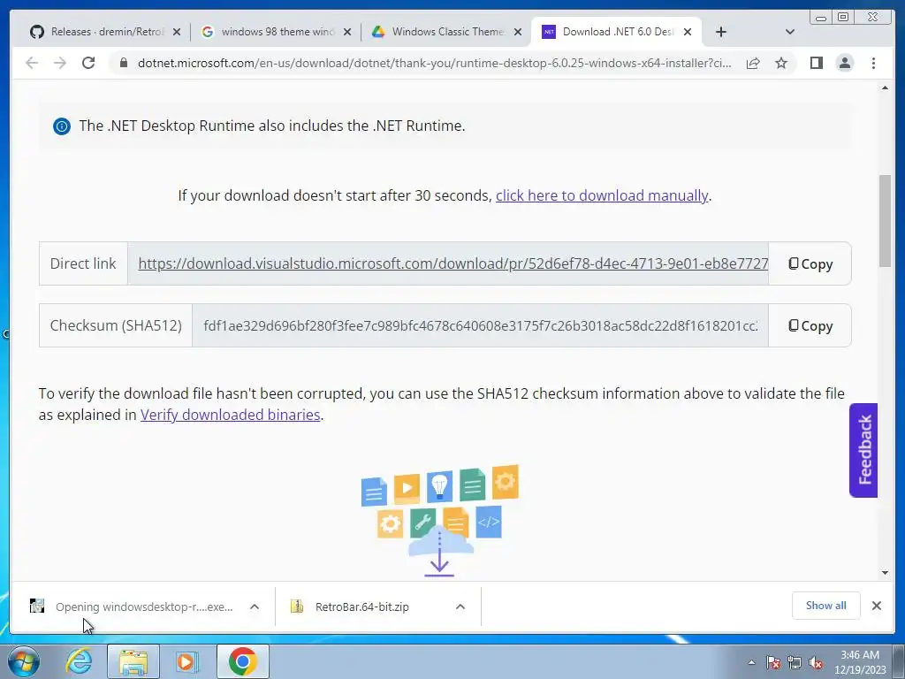The image size is (905, 679).
Task: Close the Releases dremin/RetroBar tab
Action: pyautogui.click(x=177, y=32)
